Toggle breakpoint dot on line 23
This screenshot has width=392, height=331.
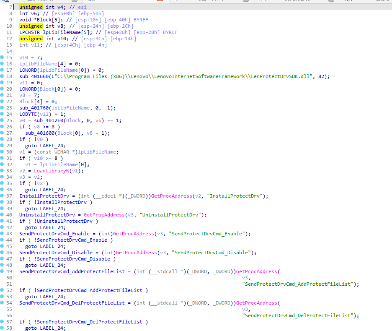[x=2, y=108]
